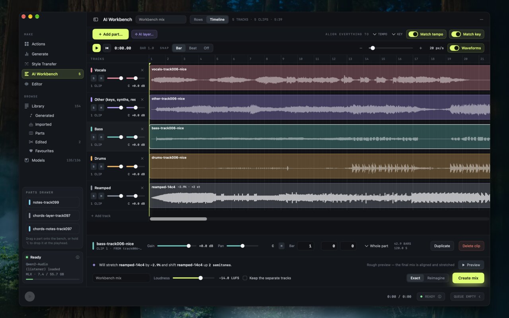This screenshot has height=318, width=509.
Task: Click the Add part... button
Action: (x=111, y=34)
